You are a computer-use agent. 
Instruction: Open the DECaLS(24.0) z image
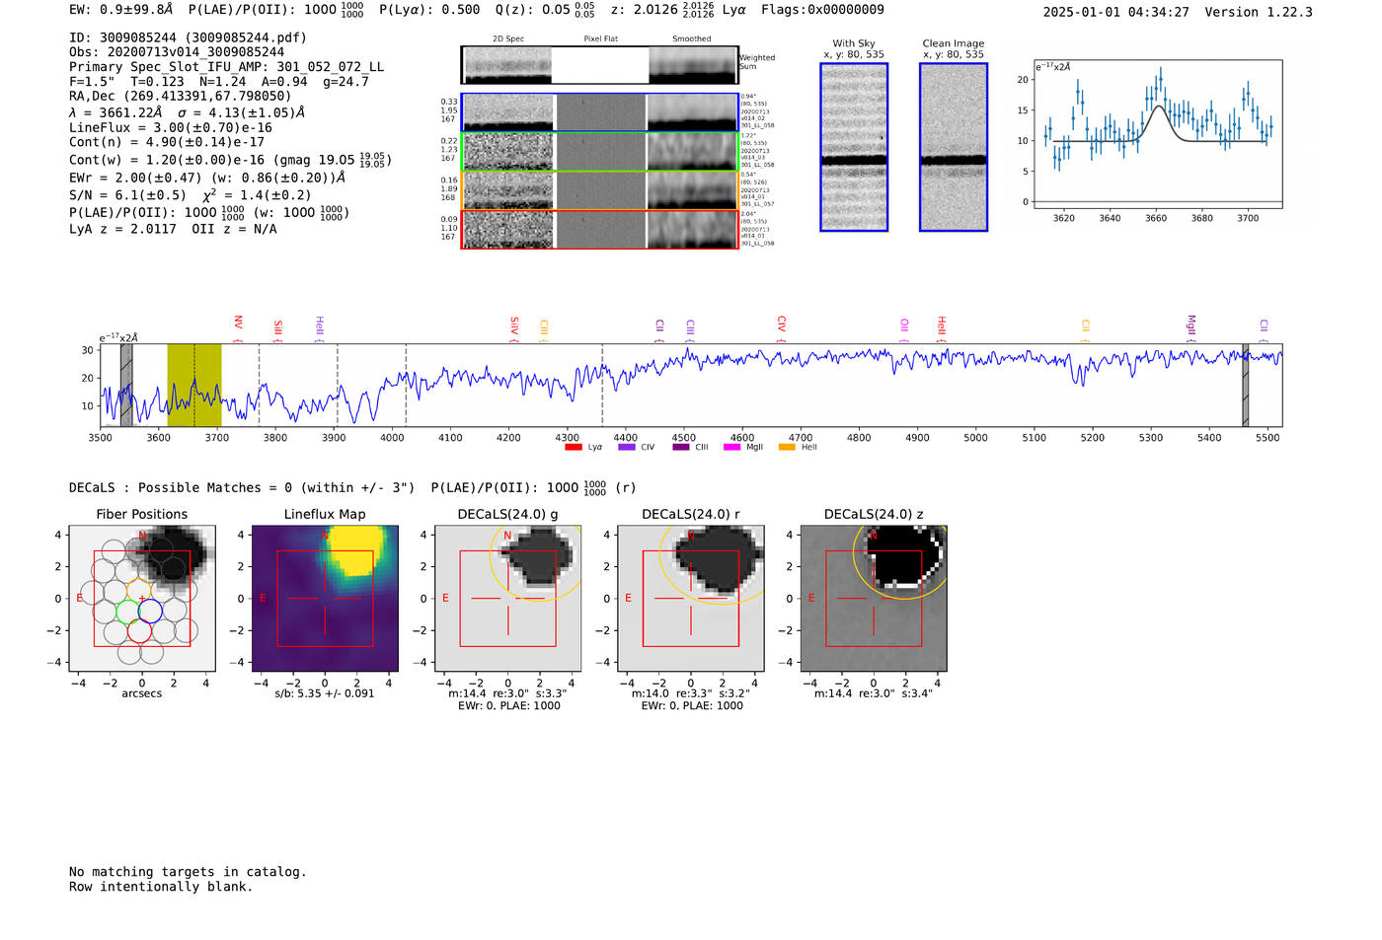click(874, 598)
